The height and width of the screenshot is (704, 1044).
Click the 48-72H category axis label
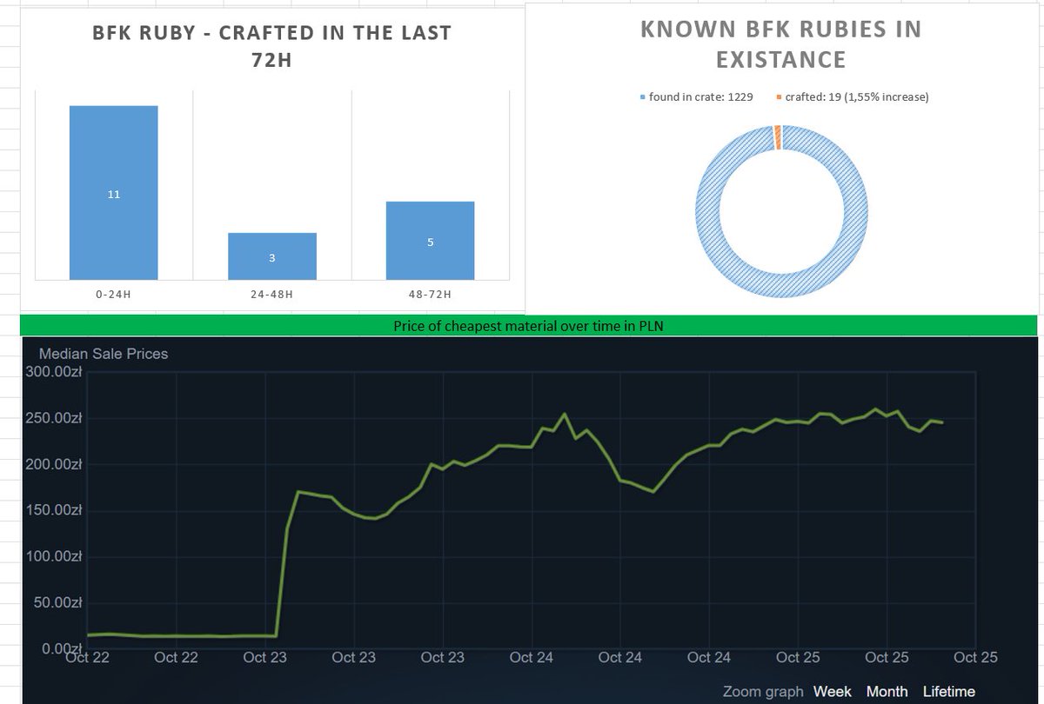point(430,294)
